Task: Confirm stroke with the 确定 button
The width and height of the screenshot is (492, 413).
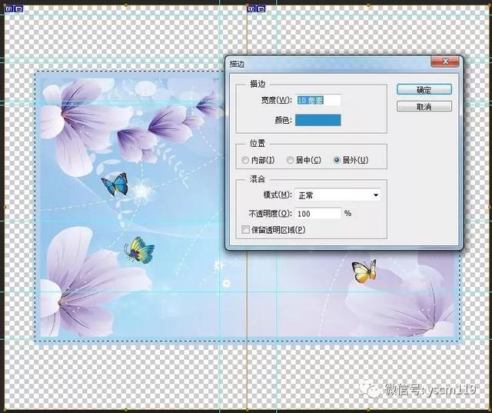Action: click(424, 89)
